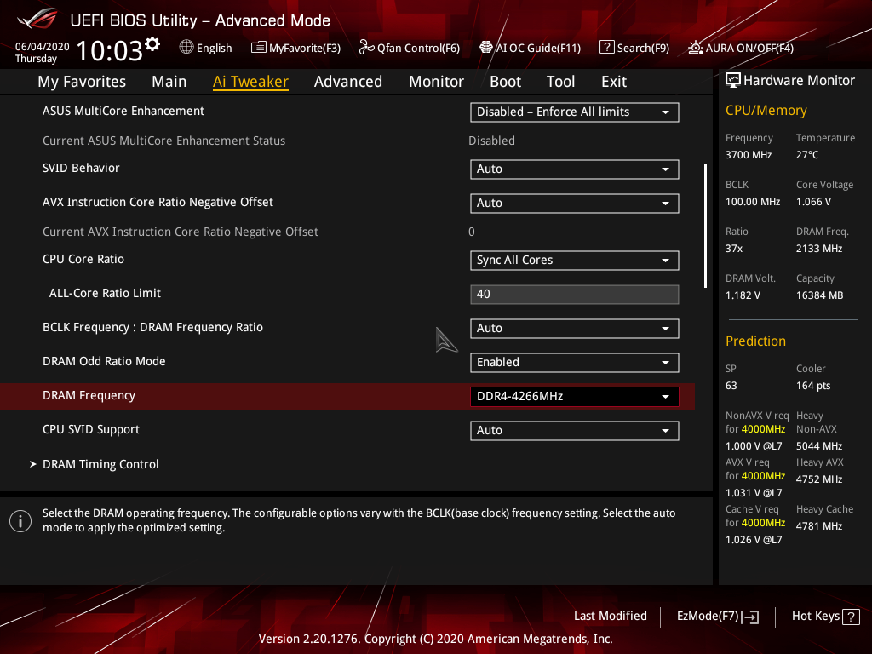872x654 pixels.
Task: Switch to the Monitor tab
Action: click(x=436, y=81)
